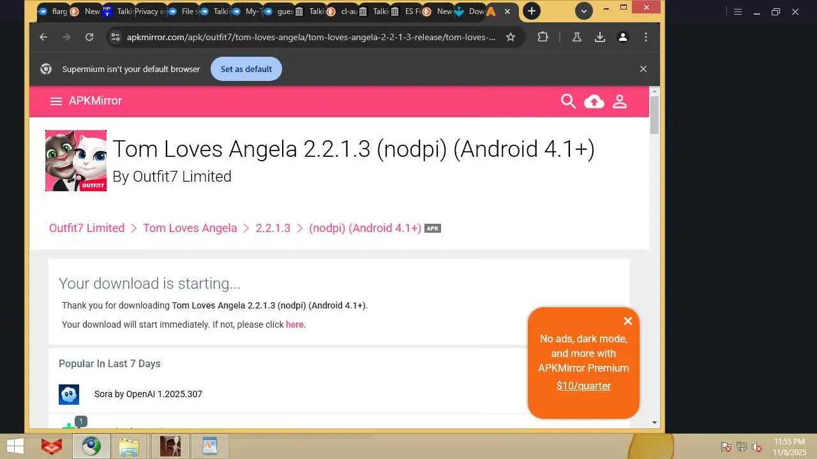
Task: Click the address bar URL
Action: coord(311,37)
